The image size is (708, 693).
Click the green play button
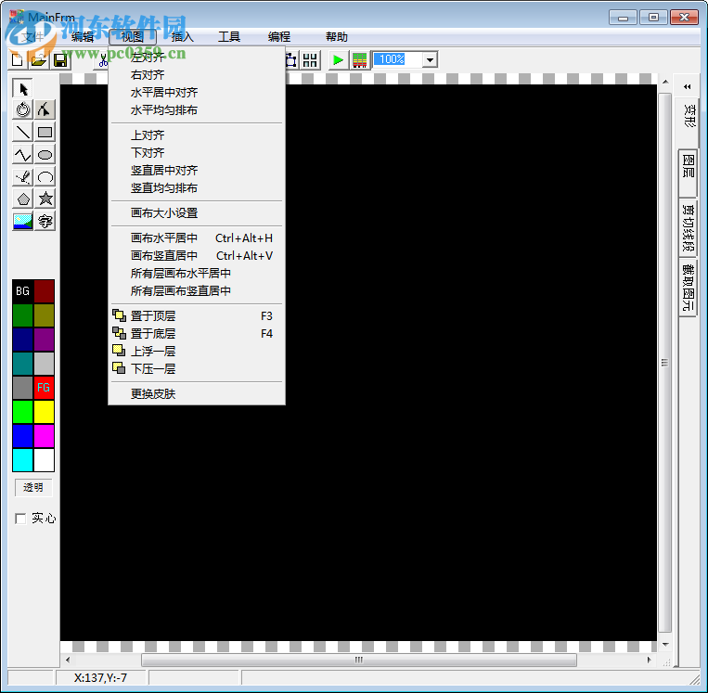coord(338,60)
